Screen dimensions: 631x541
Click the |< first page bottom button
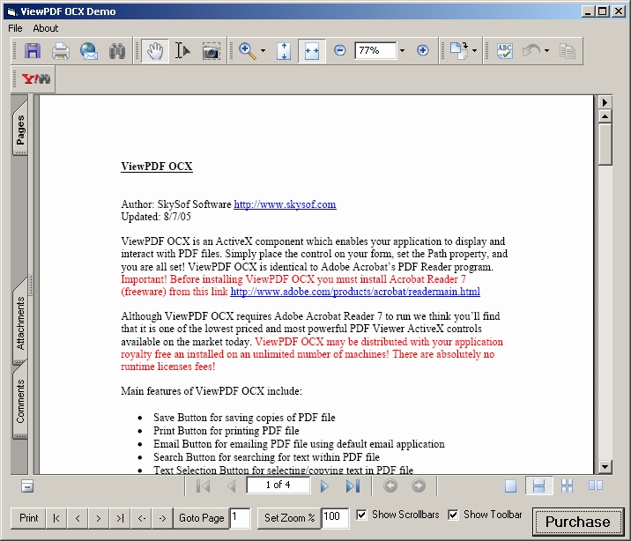[x=56, y=518]
